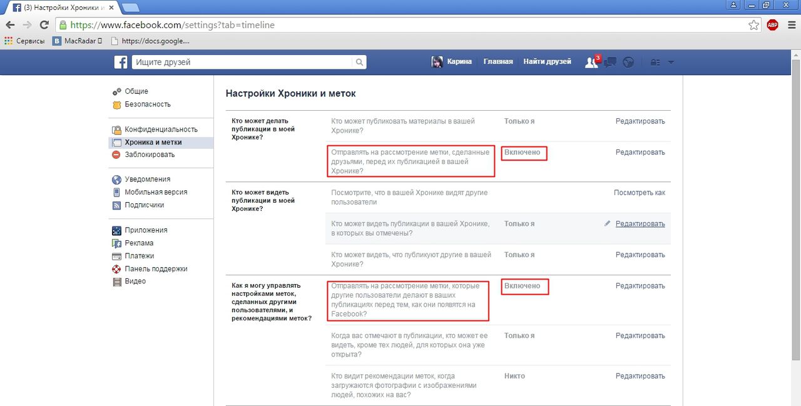Open the messages icon in header
Screen dimensions: 801x406
pyautogui.click(x=611, y=62)
